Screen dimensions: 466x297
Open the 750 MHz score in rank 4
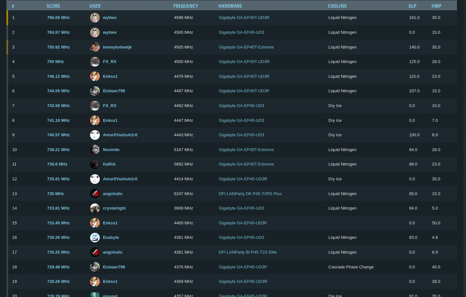tap(55, 62)
